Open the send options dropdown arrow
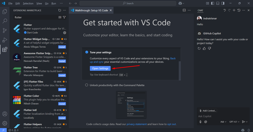Screen dimensions: 253x132 (x=247, y=122)
